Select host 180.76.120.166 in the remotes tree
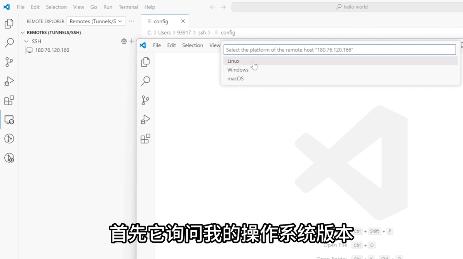The image size is (463, 259). pos(52,50)
